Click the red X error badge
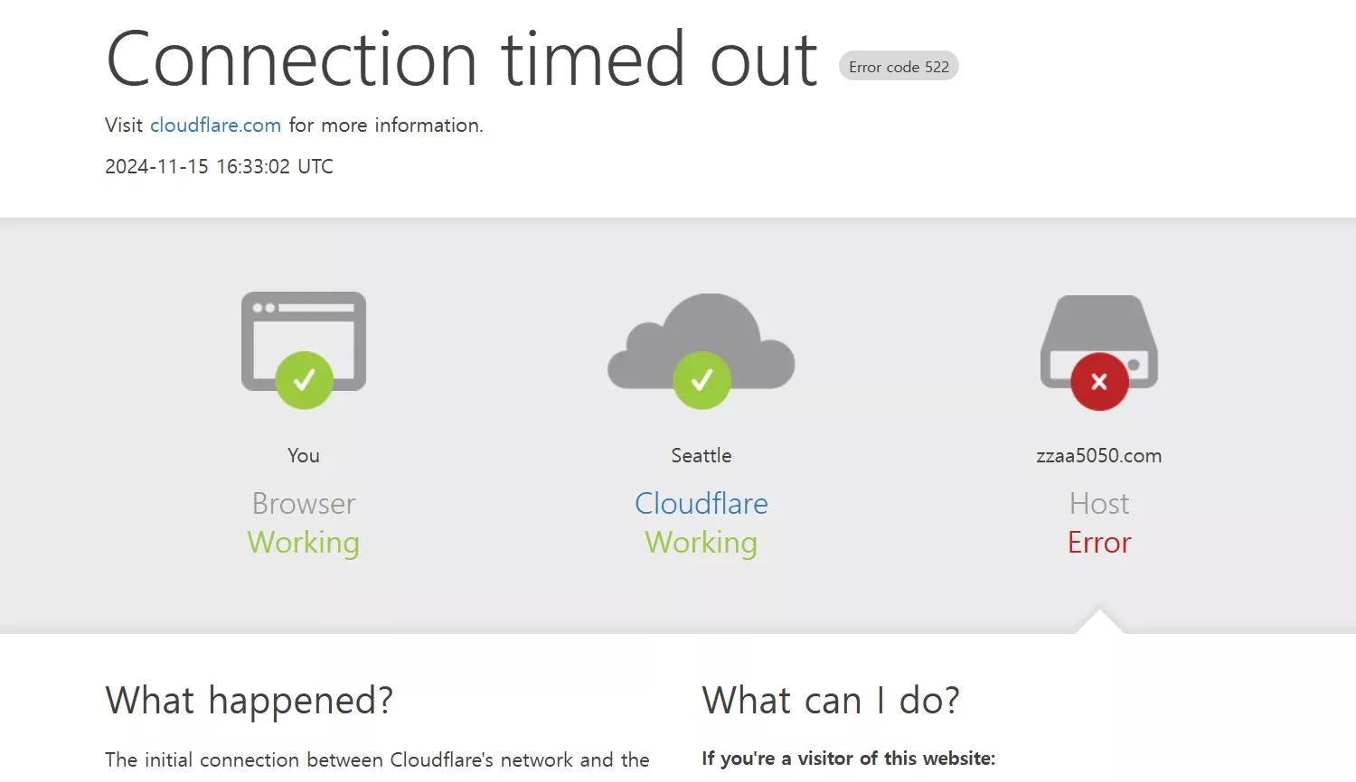 coord(1099,382)
